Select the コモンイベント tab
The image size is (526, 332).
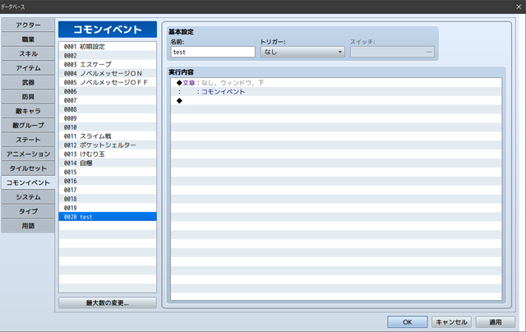(28, 182)
